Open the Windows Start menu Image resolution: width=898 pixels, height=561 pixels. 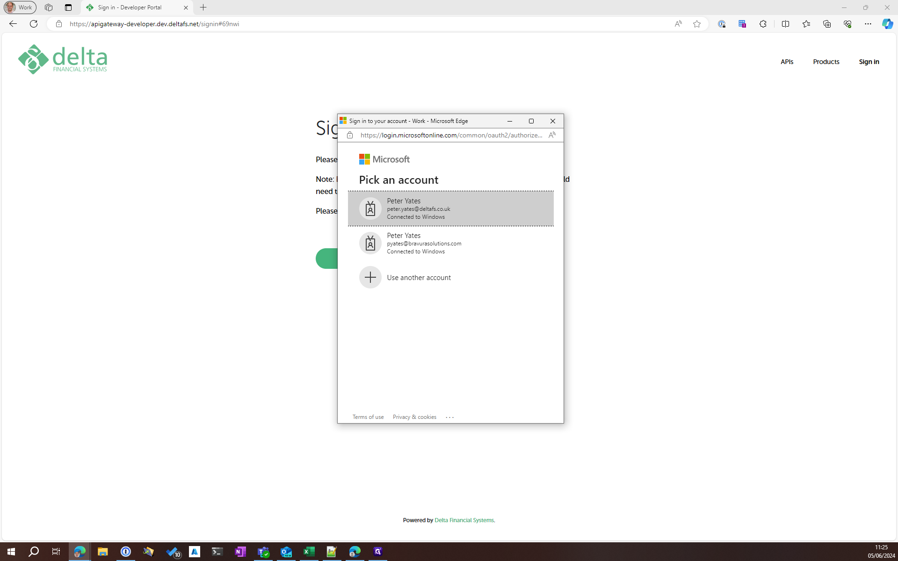coord(11,552)
